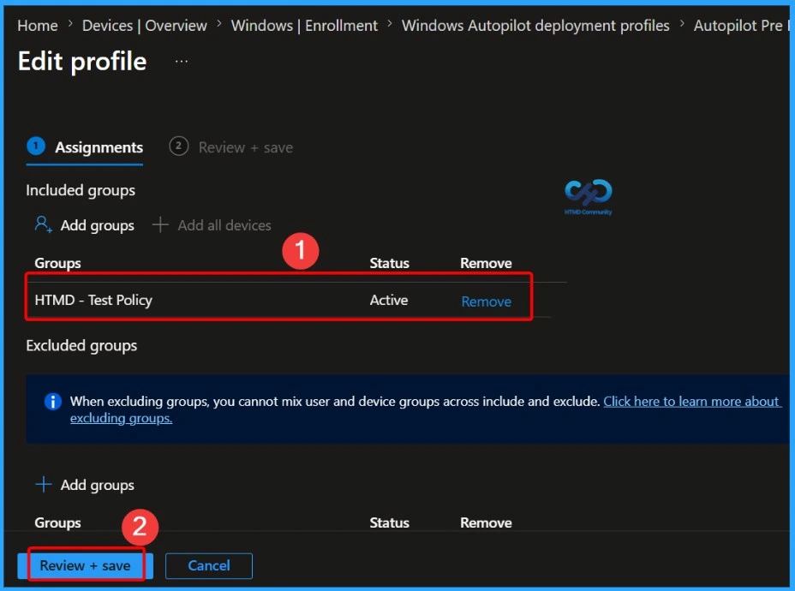Click Add all devices
The image size is (795, 591).
click(x=224, y=225)
